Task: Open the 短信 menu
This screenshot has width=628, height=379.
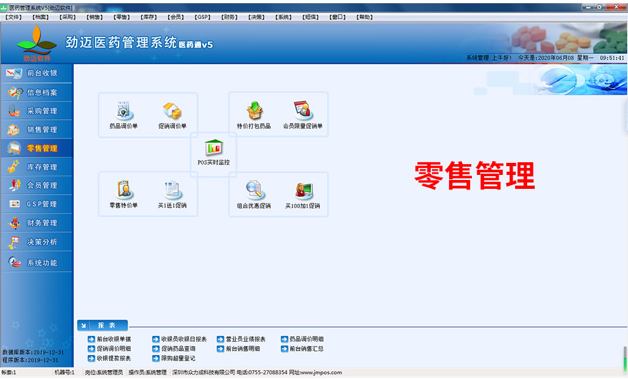Action: (310, 17)
